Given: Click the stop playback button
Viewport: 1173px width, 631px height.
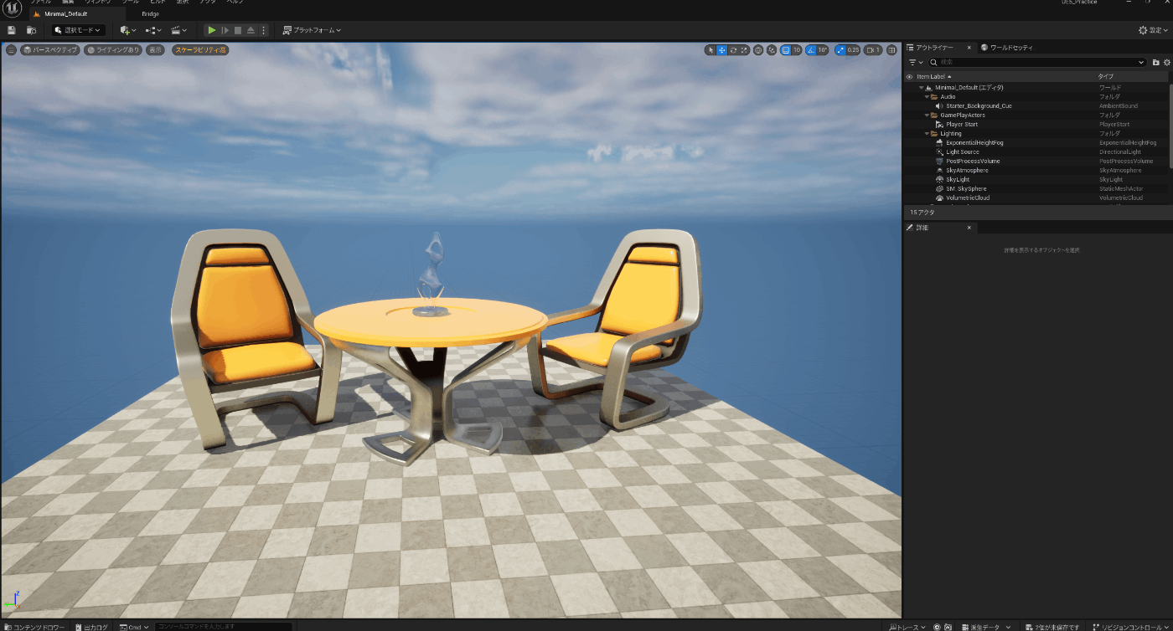Looking at the screenshot, I should click(238, 30).
